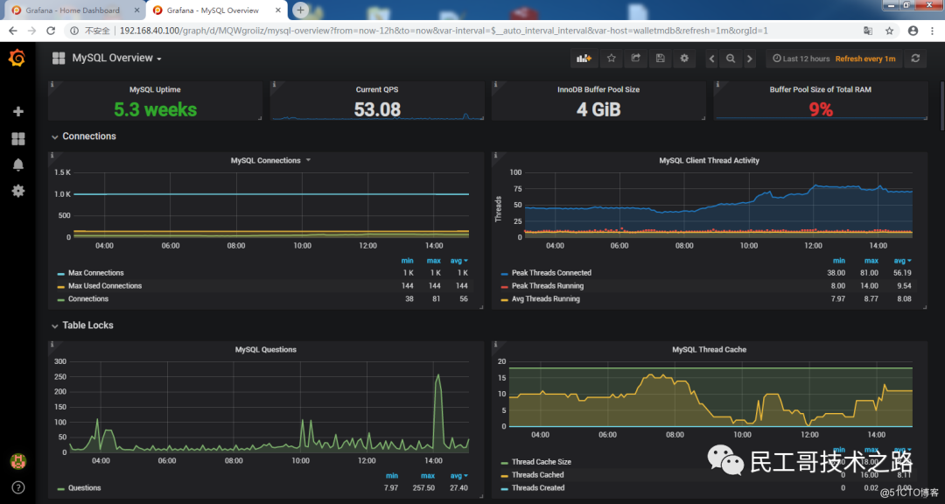Screen dimensions: 945x504
Task: Click the refresh dashboard icon
Action: [x=915, y=59]
